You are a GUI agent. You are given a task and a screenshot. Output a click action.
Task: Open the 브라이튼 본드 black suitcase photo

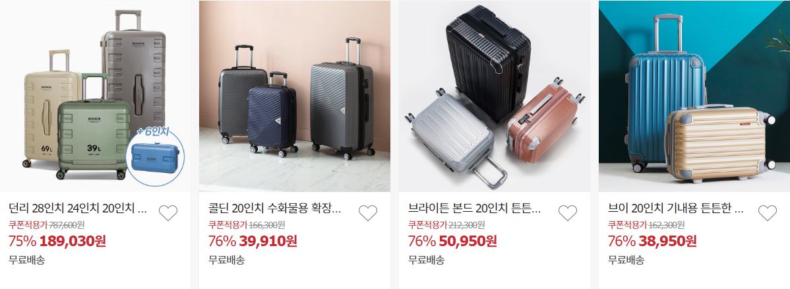pos(495,96)
